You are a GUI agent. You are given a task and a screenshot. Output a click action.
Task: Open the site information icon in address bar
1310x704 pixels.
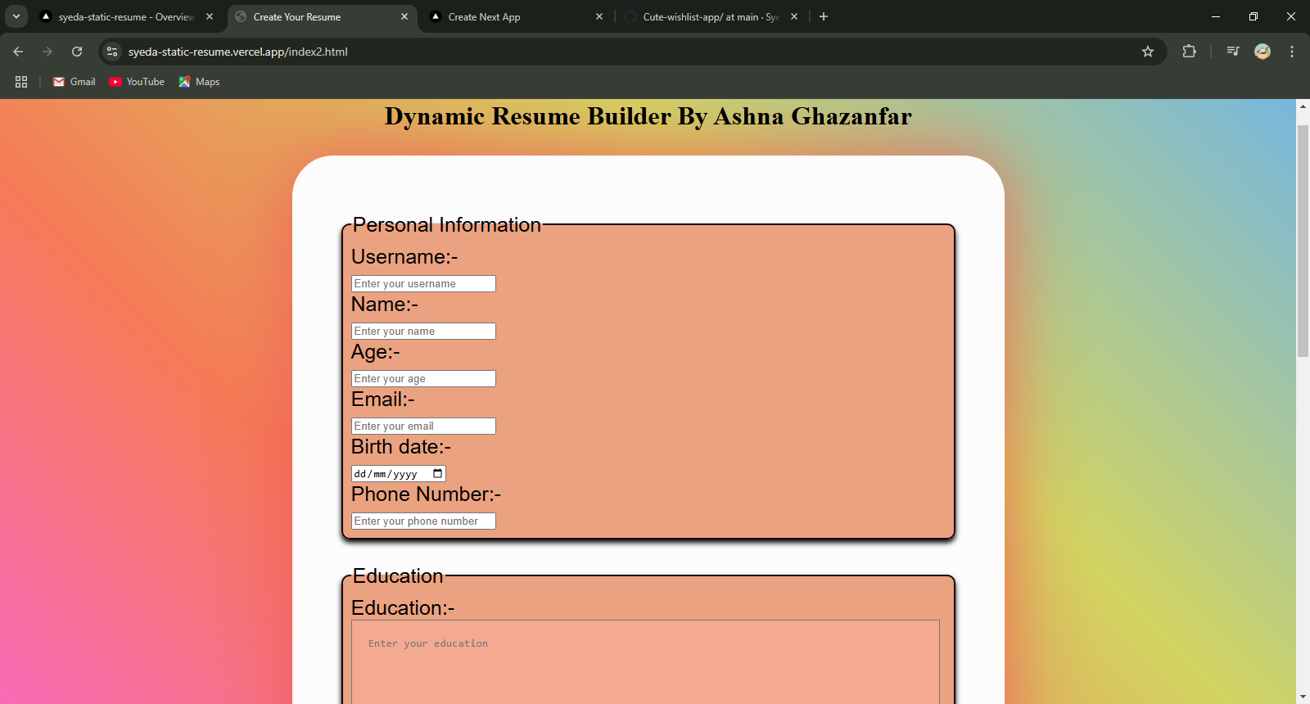pos(112,52)
